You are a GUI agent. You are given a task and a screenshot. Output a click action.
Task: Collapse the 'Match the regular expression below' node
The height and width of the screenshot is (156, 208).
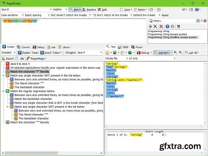3,91
